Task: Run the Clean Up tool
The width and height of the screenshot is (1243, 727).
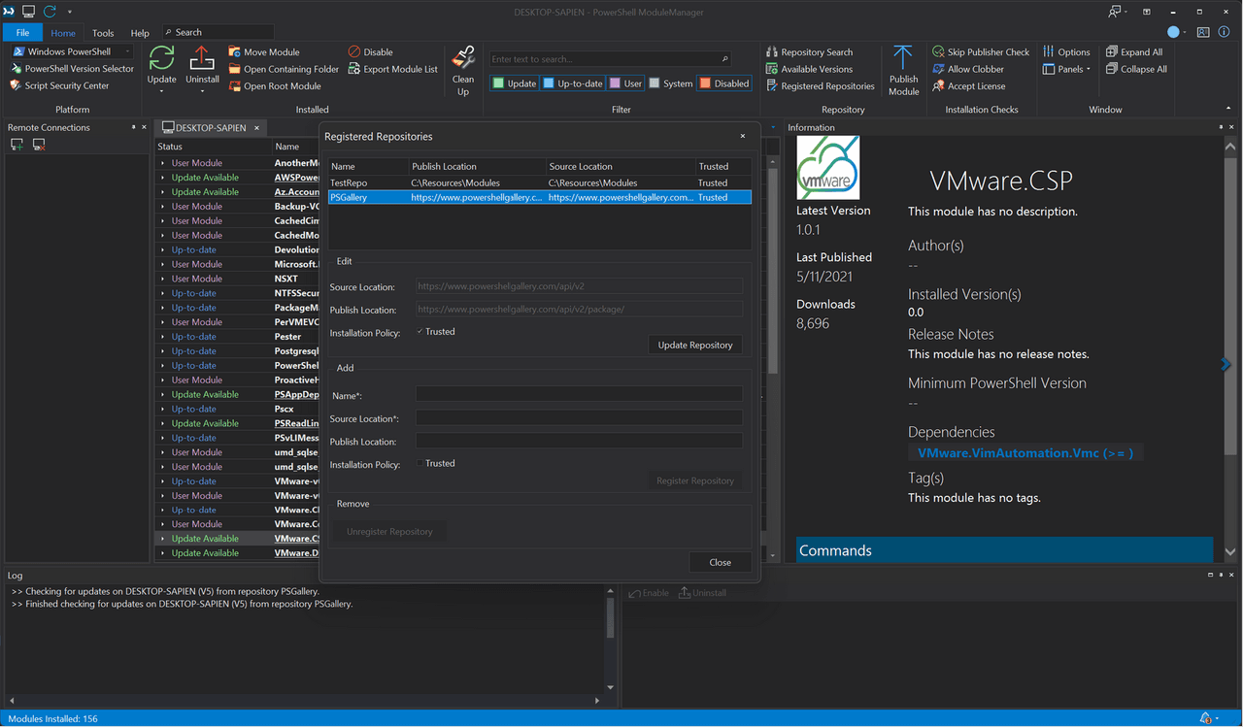Action: pyautogui.click(x=463, y=72)
